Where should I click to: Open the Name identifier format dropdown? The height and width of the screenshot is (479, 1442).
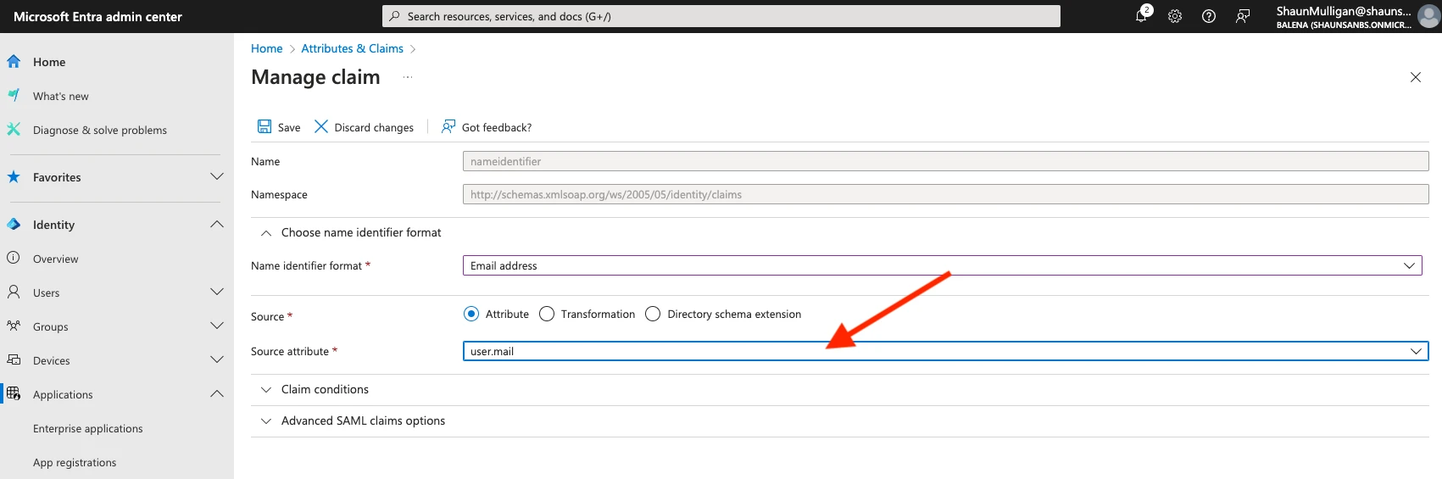941,265
